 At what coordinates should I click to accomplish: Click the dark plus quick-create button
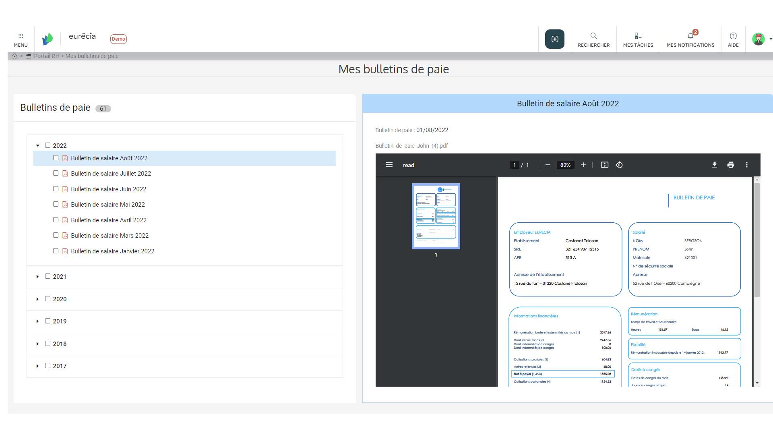coord(554,39)
